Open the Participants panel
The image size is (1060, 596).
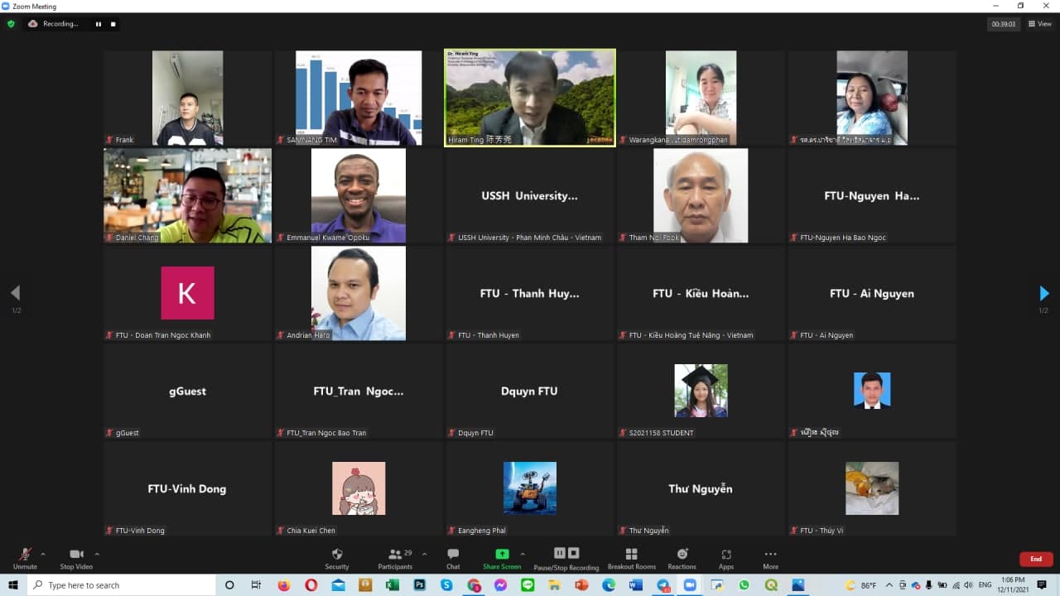(395, 558)
